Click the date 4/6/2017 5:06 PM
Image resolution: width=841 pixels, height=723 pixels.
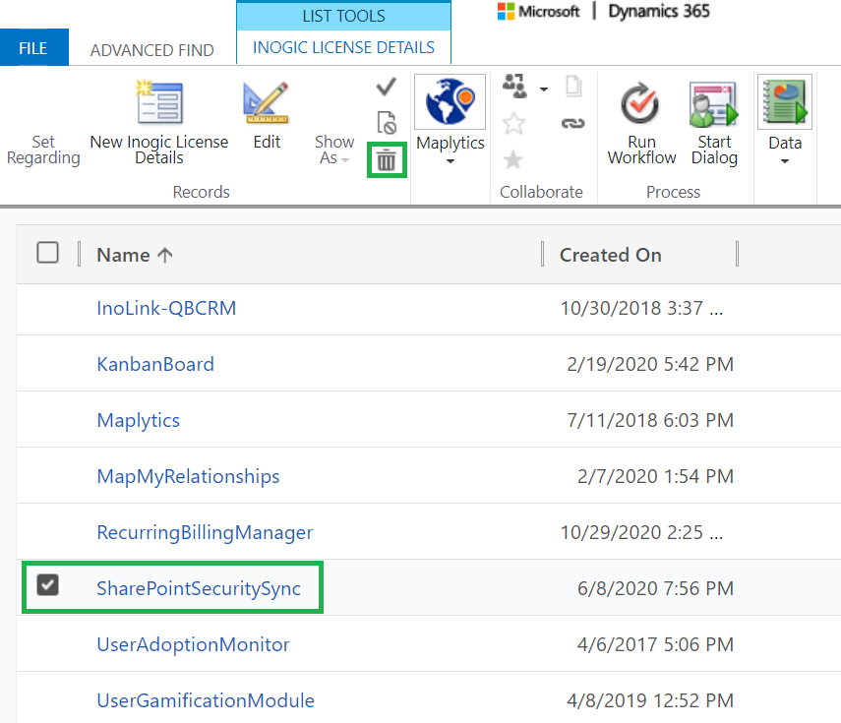click(655, 644)
